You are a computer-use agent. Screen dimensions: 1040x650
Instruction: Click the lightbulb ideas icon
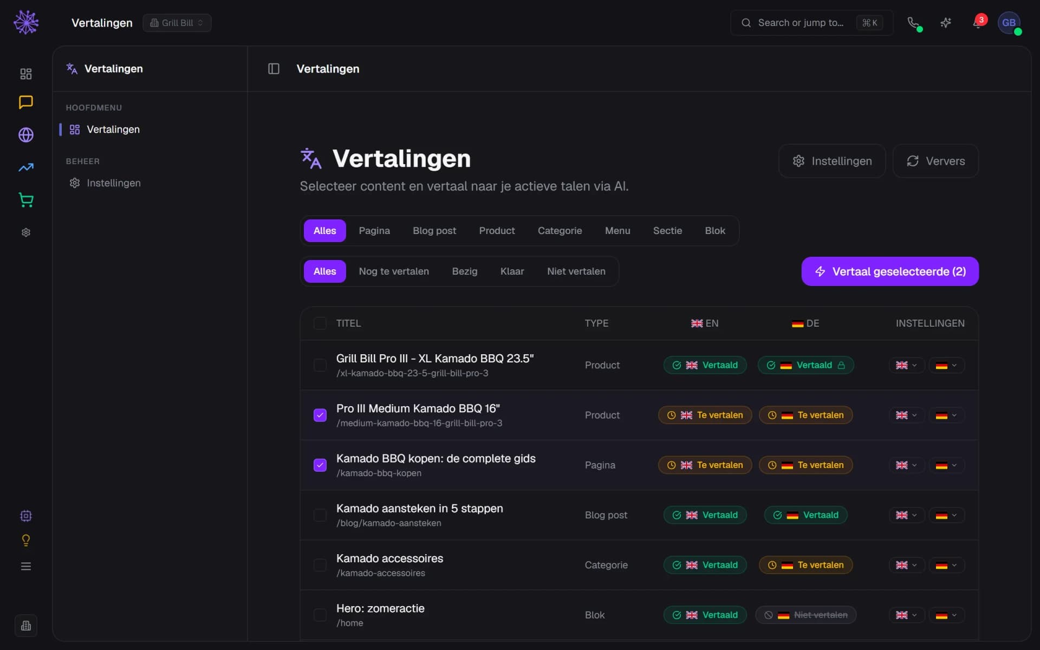coord(26,541)
